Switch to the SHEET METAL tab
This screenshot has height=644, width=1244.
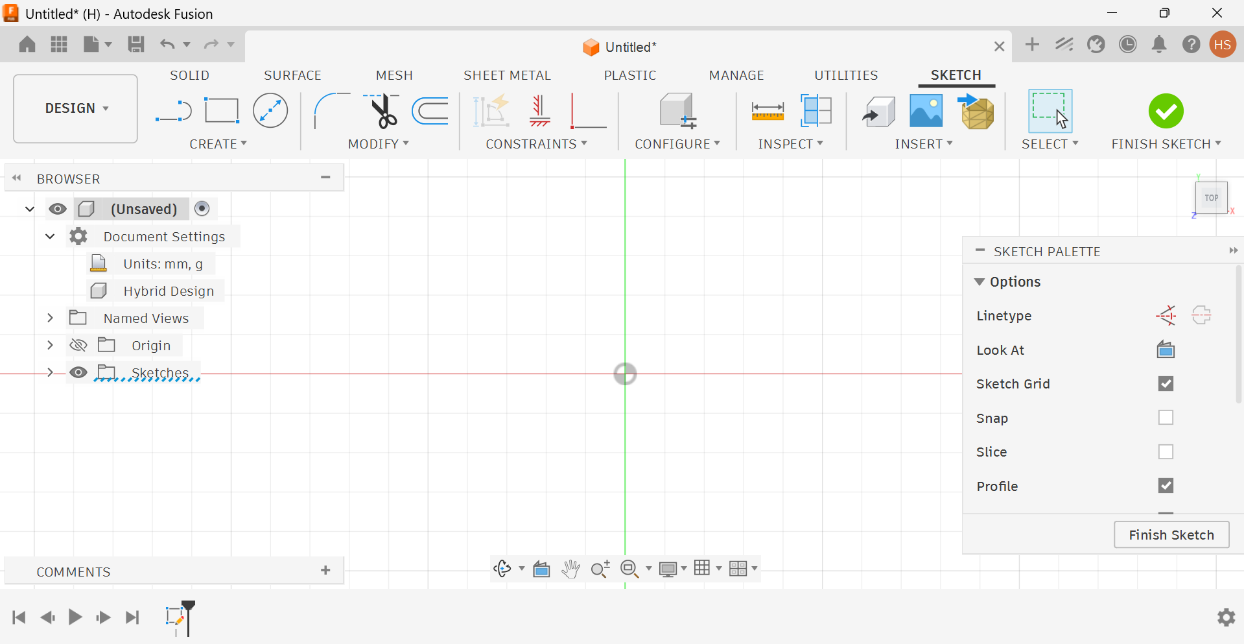(507, 75)
